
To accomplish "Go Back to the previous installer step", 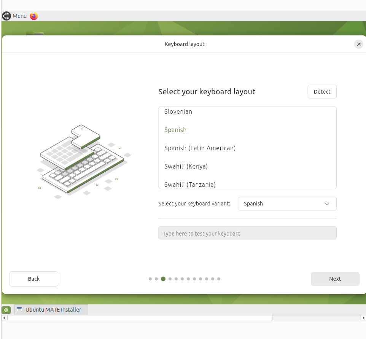I will click(34, 279).
